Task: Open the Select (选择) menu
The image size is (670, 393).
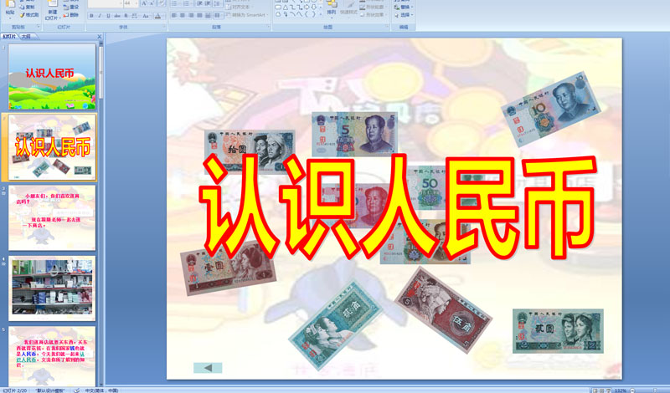Action: point(404,14)
